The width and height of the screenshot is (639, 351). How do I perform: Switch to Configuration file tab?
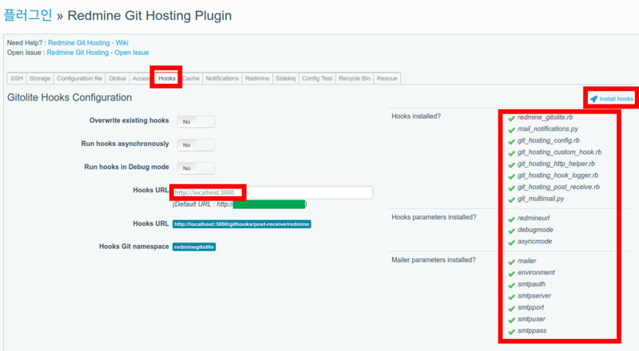[x=79, y=78]
